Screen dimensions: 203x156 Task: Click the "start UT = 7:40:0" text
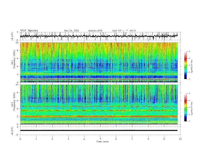pyautogui.click(x=124, y=31)
